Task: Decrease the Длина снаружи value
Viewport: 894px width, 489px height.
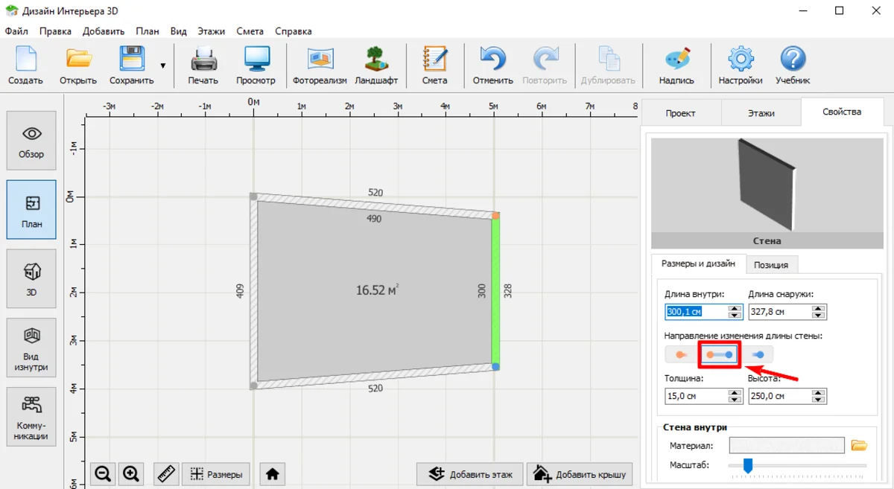Action: pos(819,316)
